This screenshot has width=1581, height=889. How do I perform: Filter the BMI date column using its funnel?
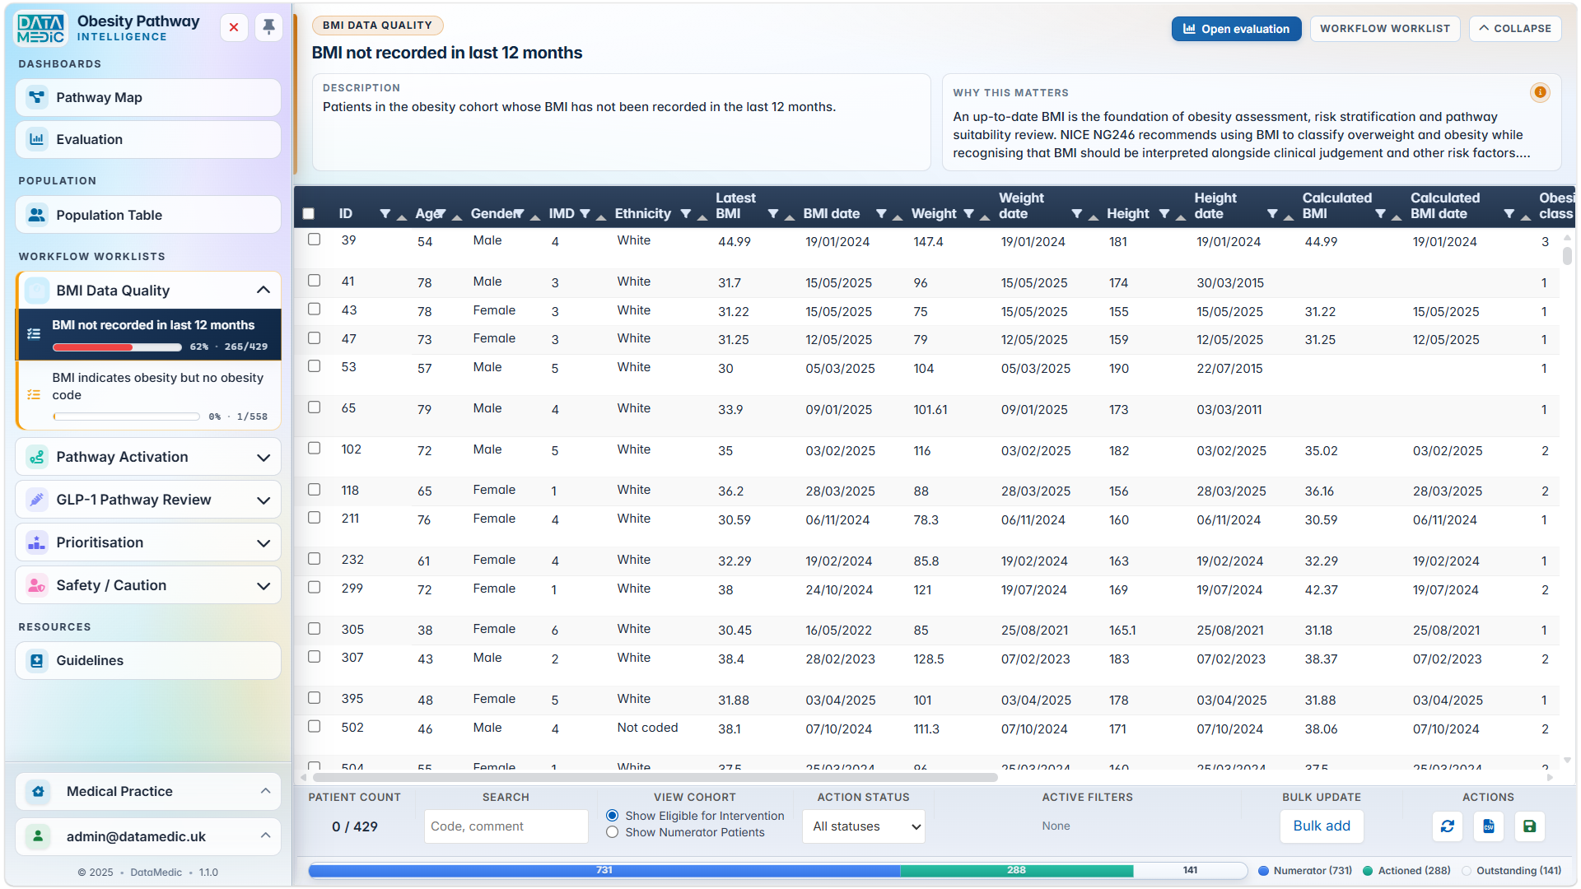881,214
